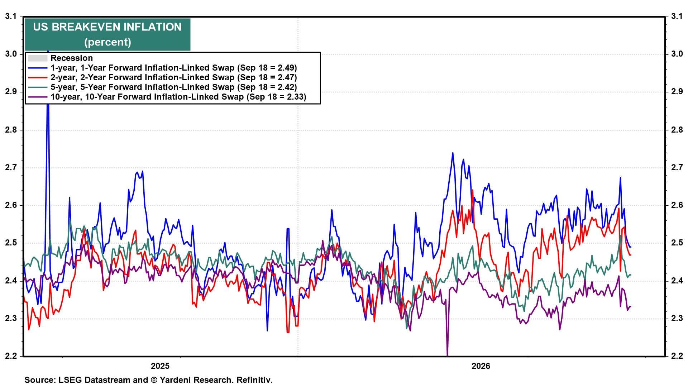Click the Recession legend label
Screen dimensions: 688x387
coord(72,58)
